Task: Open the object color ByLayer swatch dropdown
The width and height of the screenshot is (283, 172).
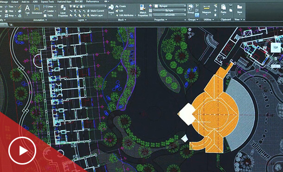Action: coord(169,6)
